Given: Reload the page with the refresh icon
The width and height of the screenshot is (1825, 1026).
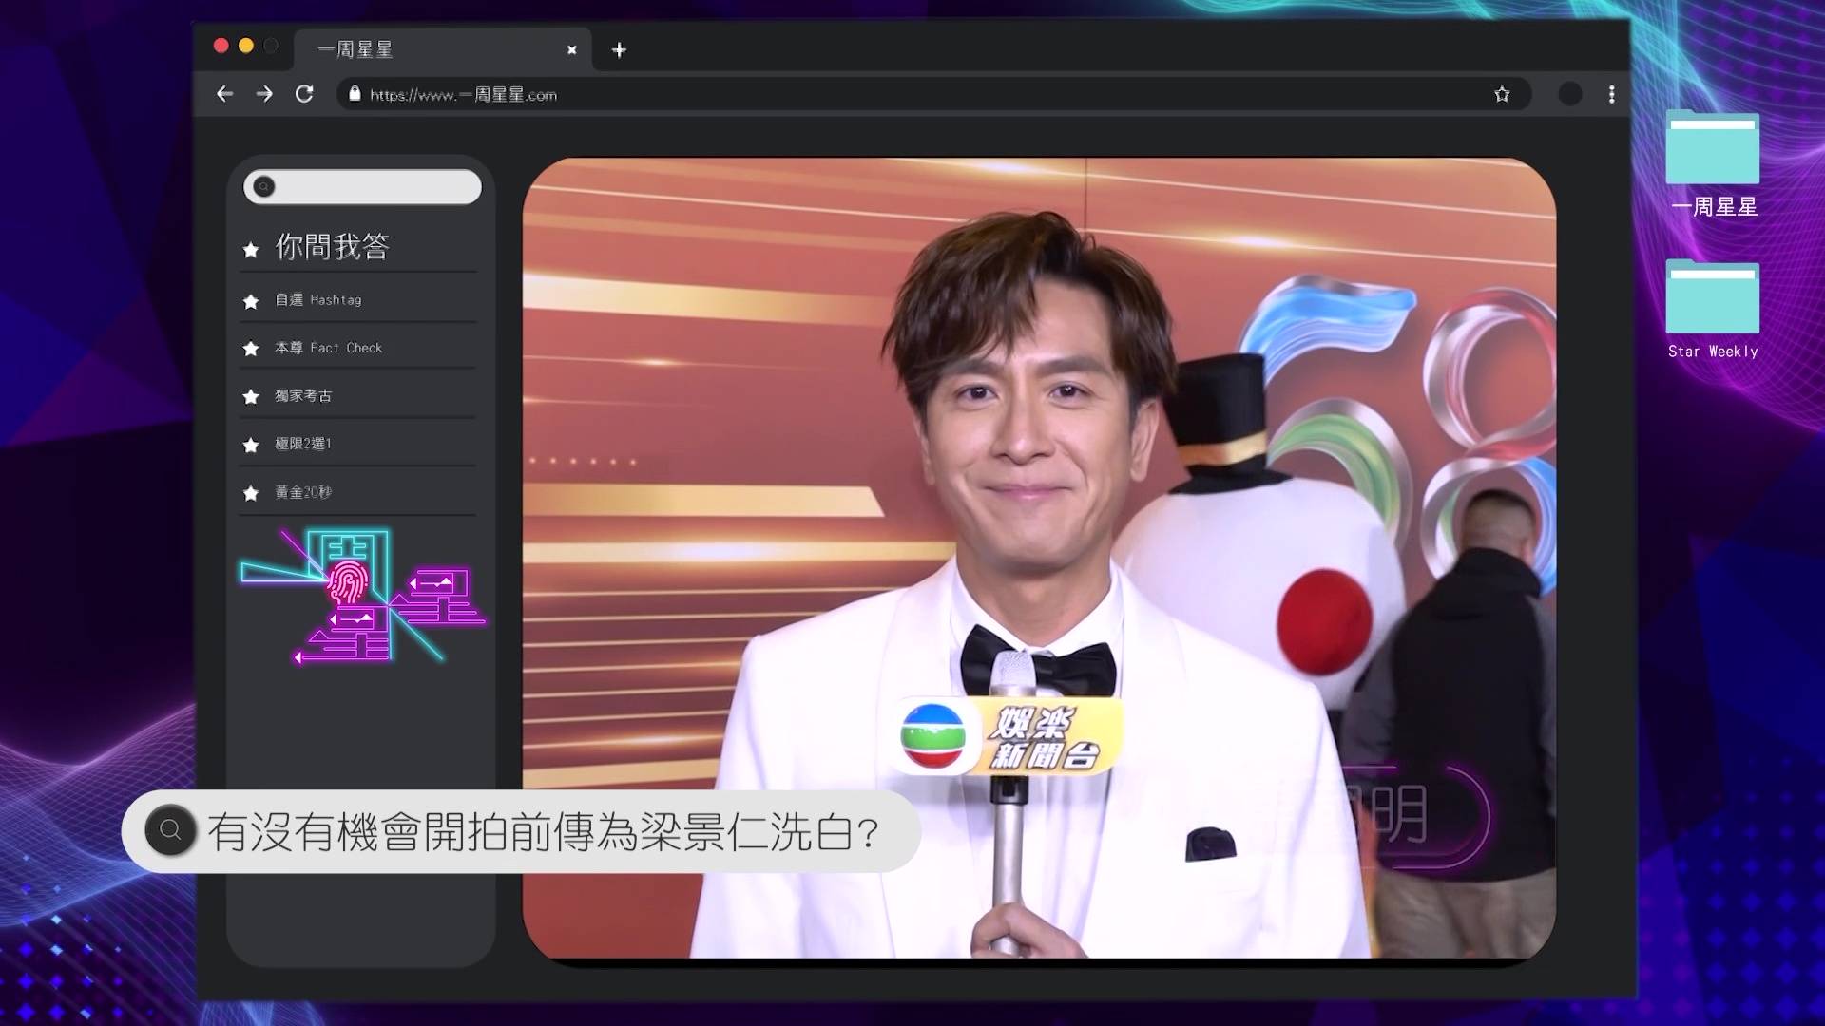Looking at the screenshot, I should 304,94.
